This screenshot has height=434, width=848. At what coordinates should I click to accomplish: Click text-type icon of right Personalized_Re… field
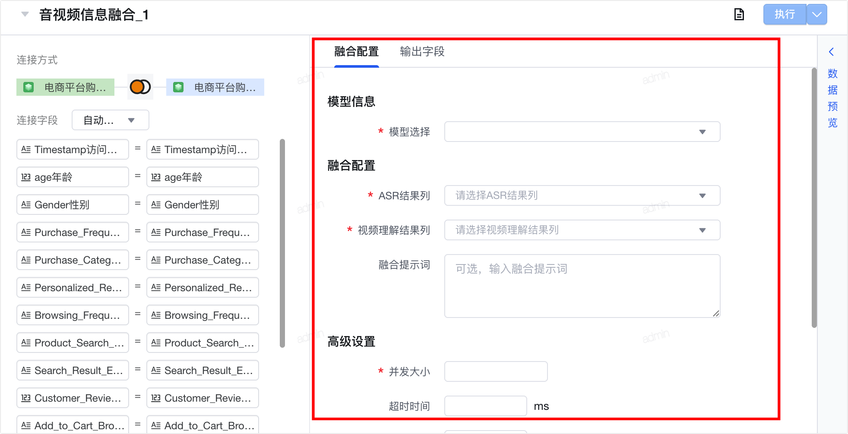[x=156, y=287]
